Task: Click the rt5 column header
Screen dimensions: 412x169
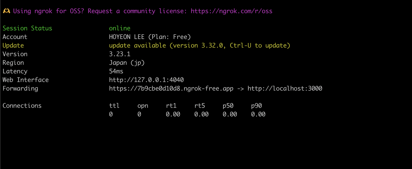Action: (x=200, y=106)
